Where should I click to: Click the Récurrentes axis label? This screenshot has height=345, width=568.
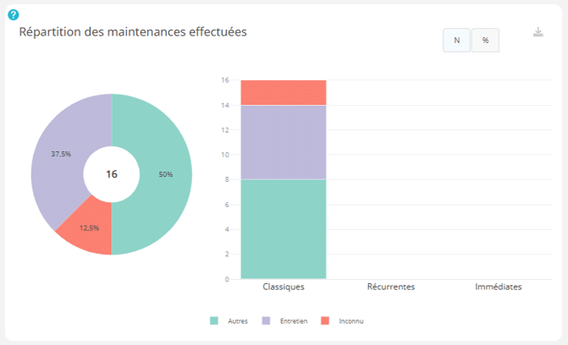[x=391, y=287]
